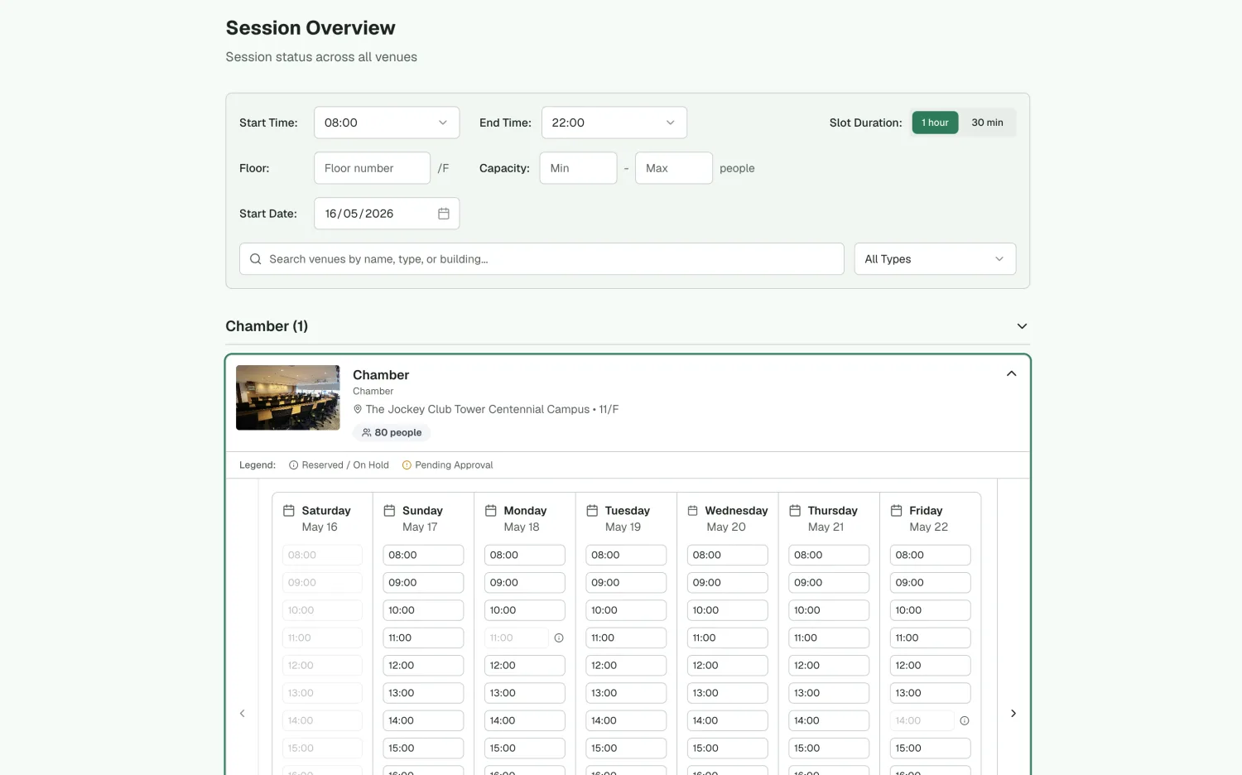Click the venue search box
1242x775 pixels.
click(x=542, y=259)
